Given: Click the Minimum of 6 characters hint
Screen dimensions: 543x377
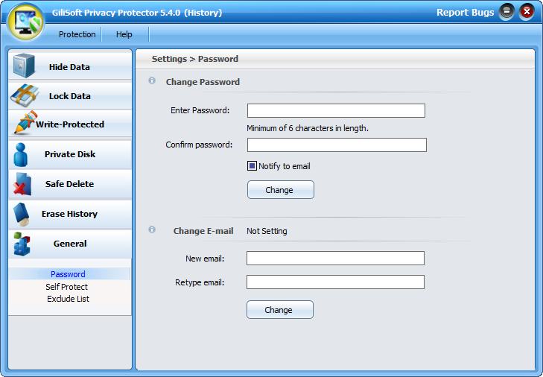Looking at the screenshot, I should click(x=308, y=128).
